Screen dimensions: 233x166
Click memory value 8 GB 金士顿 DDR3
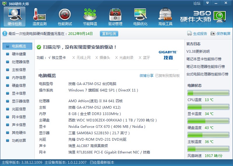95,114
